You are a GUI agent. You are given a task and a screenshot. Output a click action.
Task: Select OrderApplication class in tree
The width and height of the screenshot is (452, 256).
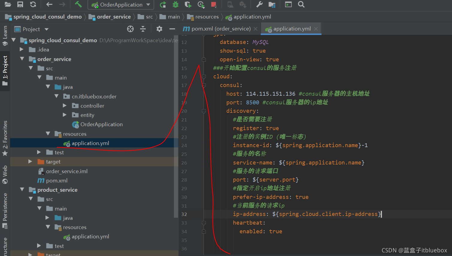pos(97,124)
